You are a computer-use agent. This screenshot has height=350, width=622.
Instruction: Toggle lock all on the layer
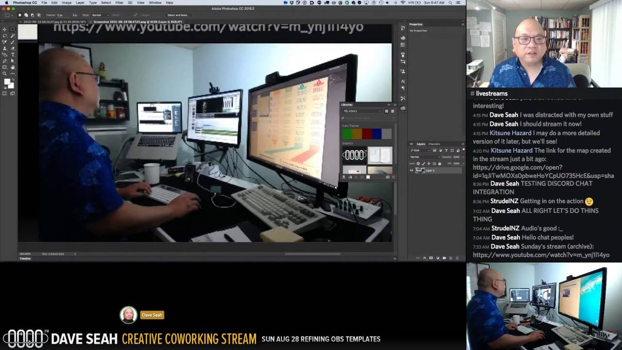coord(439,164)
